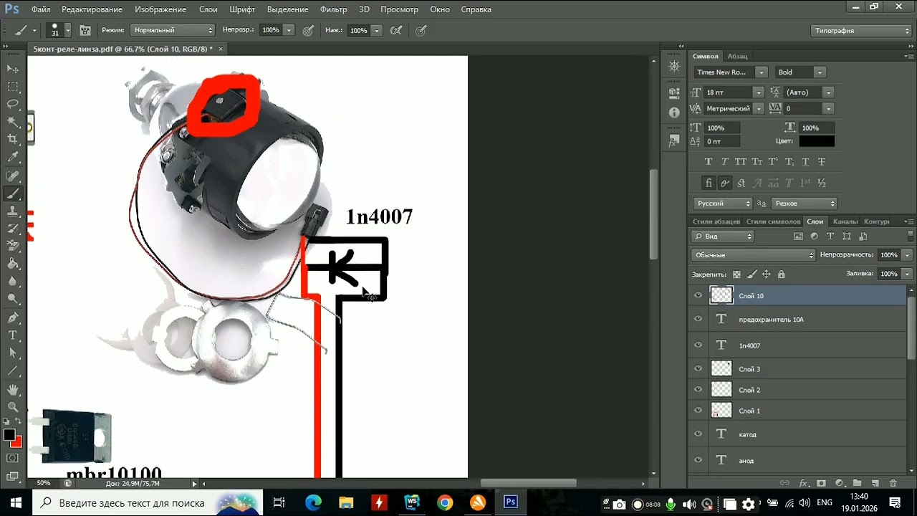
Task: Hide the Слой 3 layer
Action: click(x=698, y=368)
